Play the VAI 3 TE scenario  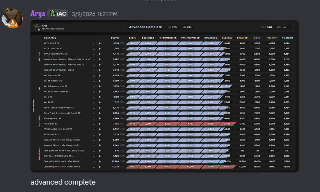[100, 97]
